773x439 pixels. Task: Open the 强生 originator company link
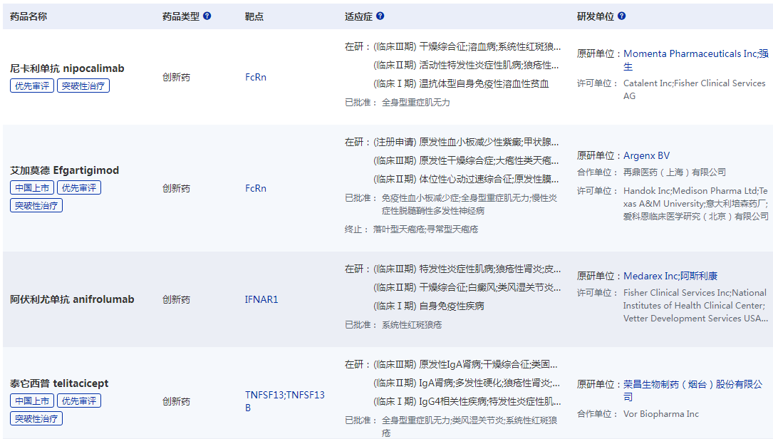click(765, 53)
